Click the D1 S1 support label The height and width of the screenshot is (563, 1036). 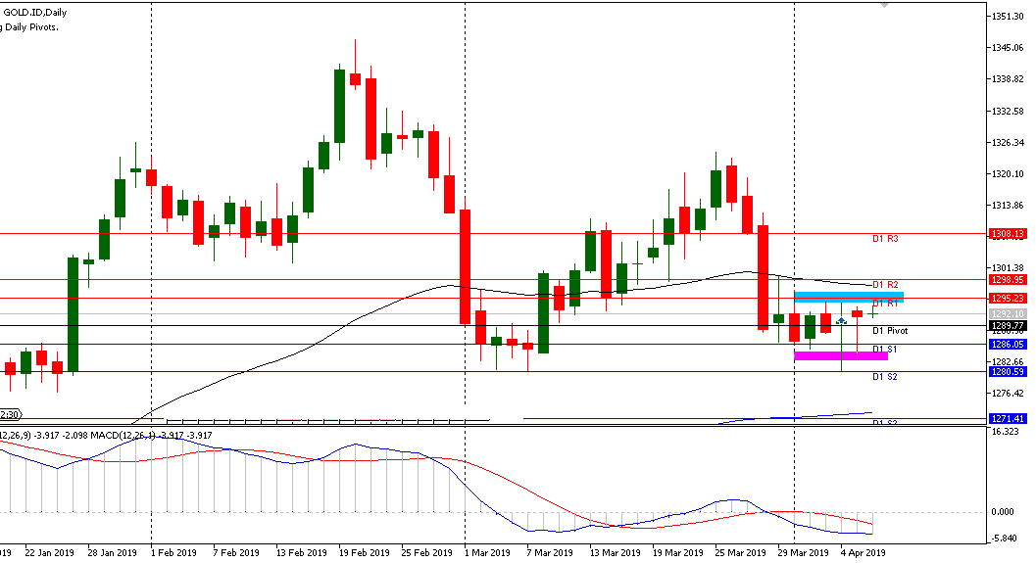pyautogui.click(x=885, y=350)
